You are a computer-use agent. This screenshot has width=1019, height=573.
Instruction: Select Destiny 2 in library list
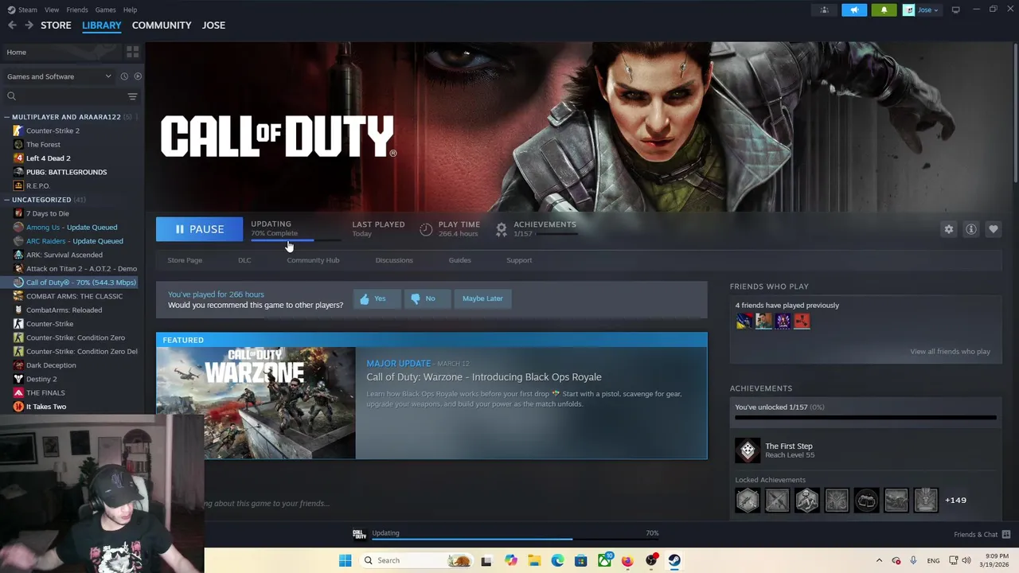tap(41, 379)
